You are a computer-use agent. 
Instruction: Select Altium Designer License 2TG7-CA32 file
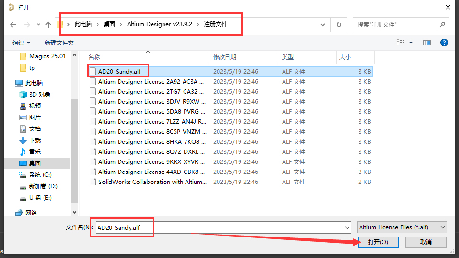coord(230,92)
